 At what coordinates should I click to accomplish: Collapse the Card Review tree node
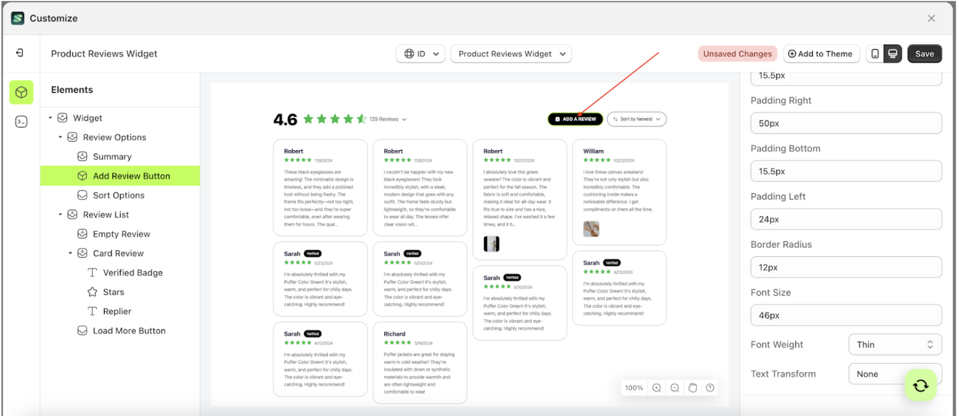(71, 253)
